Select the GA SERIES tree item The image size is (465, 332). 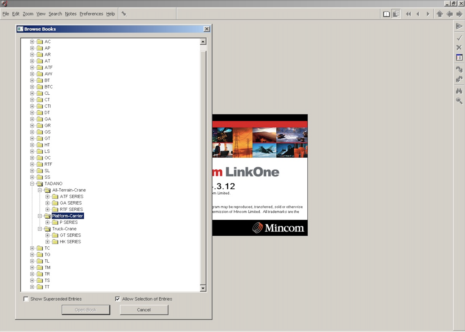click(x=71, y=203)
